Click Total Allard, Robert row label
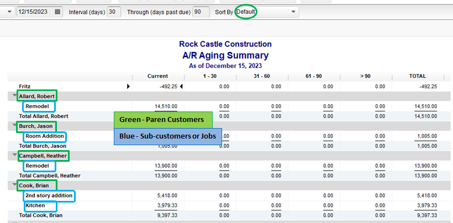 coord(44,116)
